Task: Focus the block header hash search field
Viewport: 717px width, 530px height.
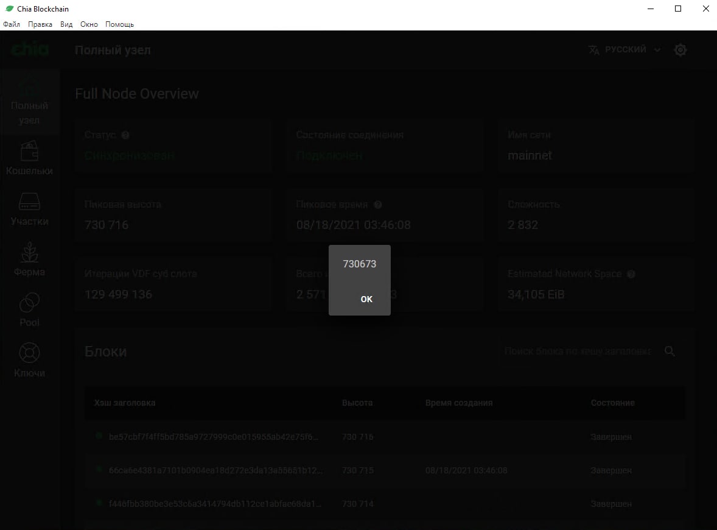Action: click(x=577, y=351)
